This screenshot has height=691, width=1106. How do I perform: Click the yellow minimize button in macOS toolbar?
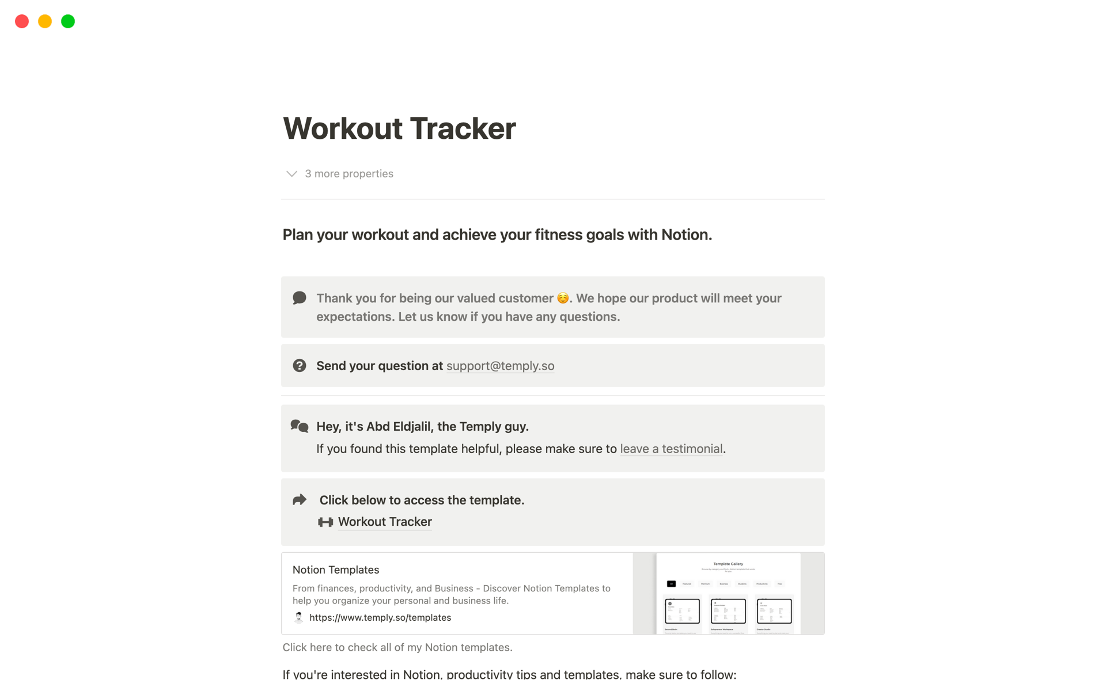[x=44, y=20]
